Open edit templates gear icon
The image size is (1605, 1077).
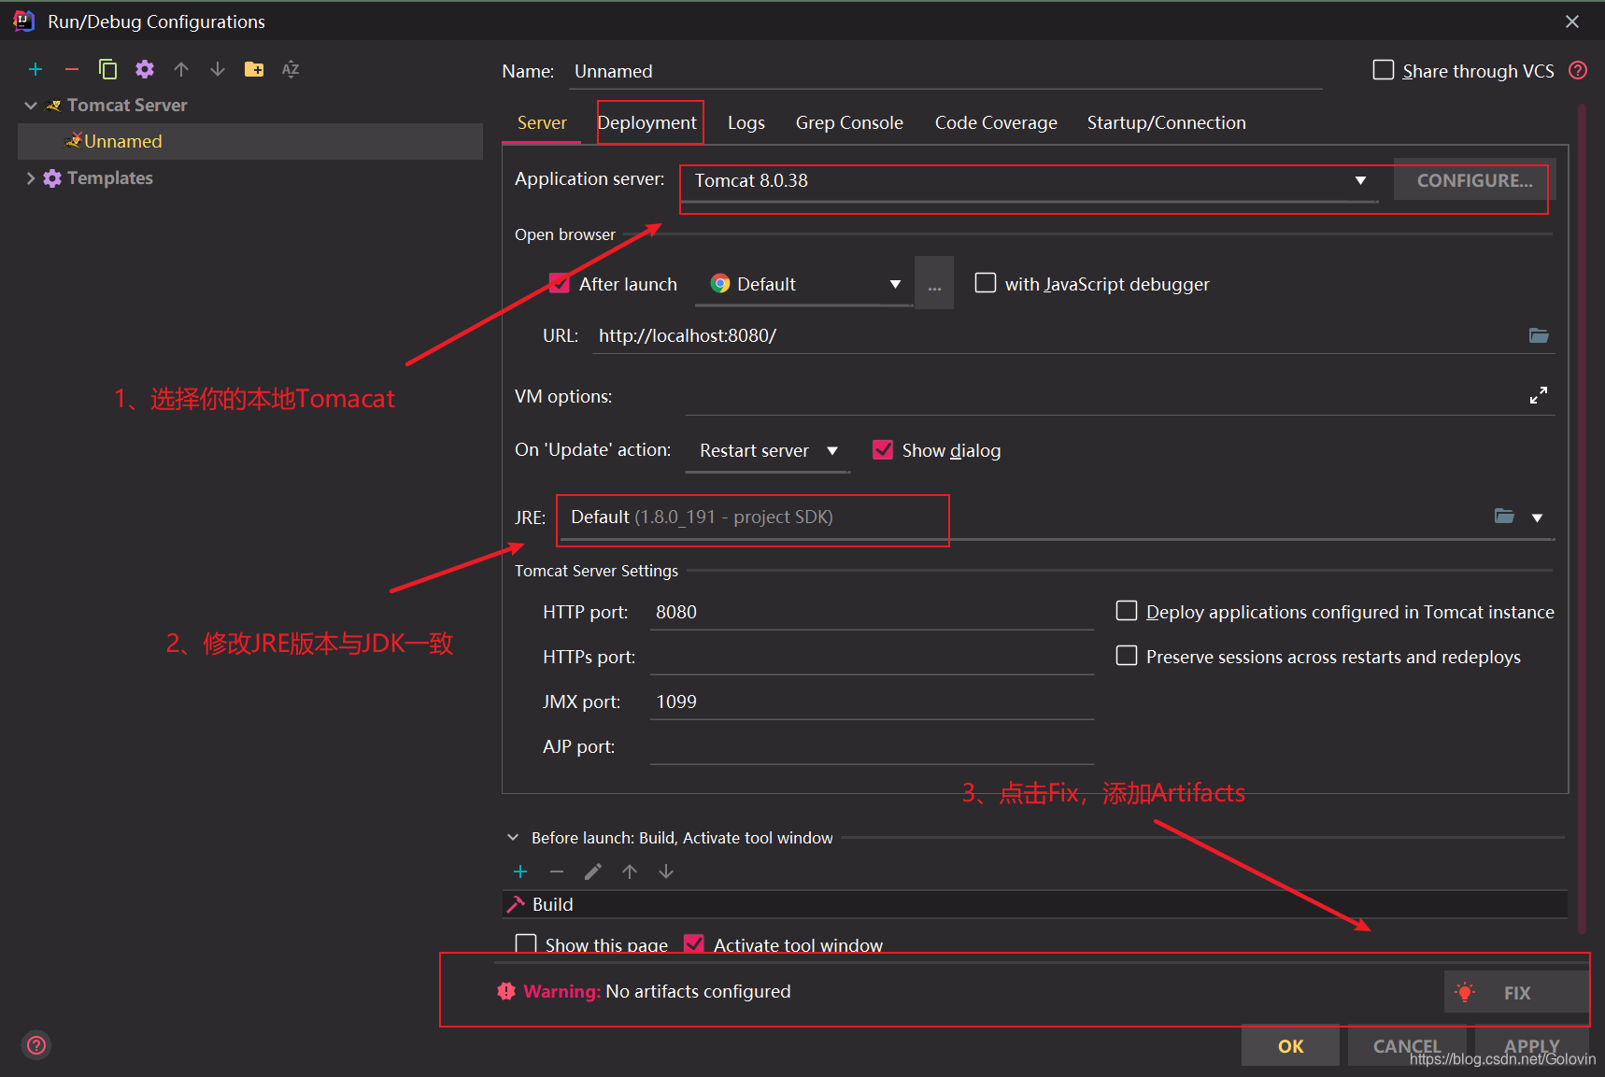pos(144,69)
